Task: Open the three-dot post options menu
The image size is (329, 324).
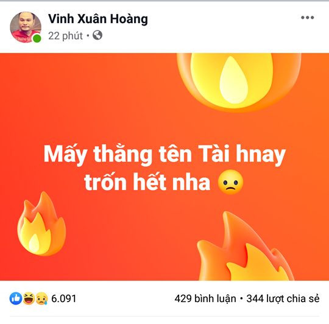Action: (x=308, y=18)
